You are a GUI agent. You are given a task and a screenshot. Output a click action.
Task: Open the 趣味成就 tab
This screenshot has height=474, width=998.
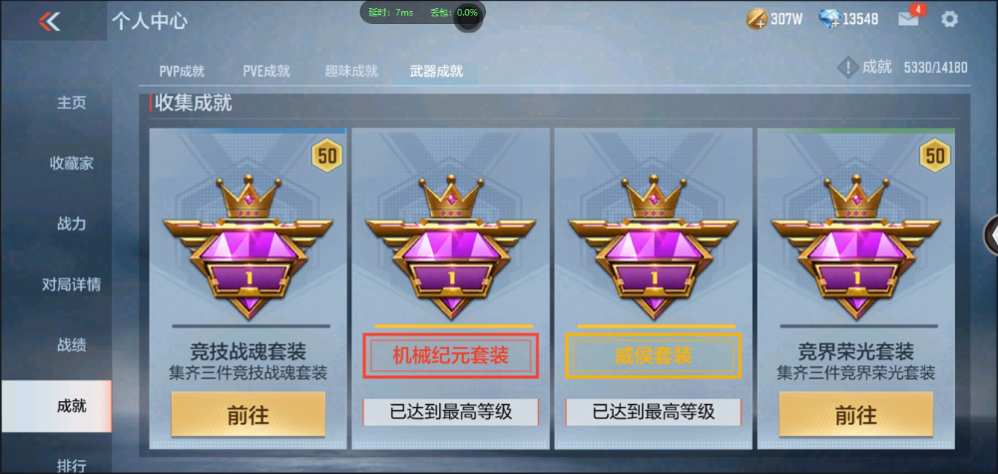351,71
